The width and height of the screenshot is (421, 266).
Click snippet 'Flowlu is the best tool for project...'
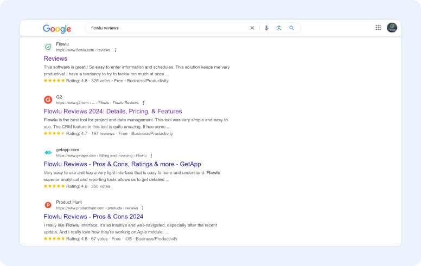136,124
